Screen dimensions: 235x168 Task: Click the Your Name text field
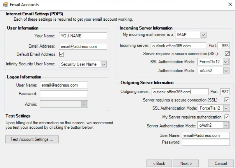click(x=83, y=36)
